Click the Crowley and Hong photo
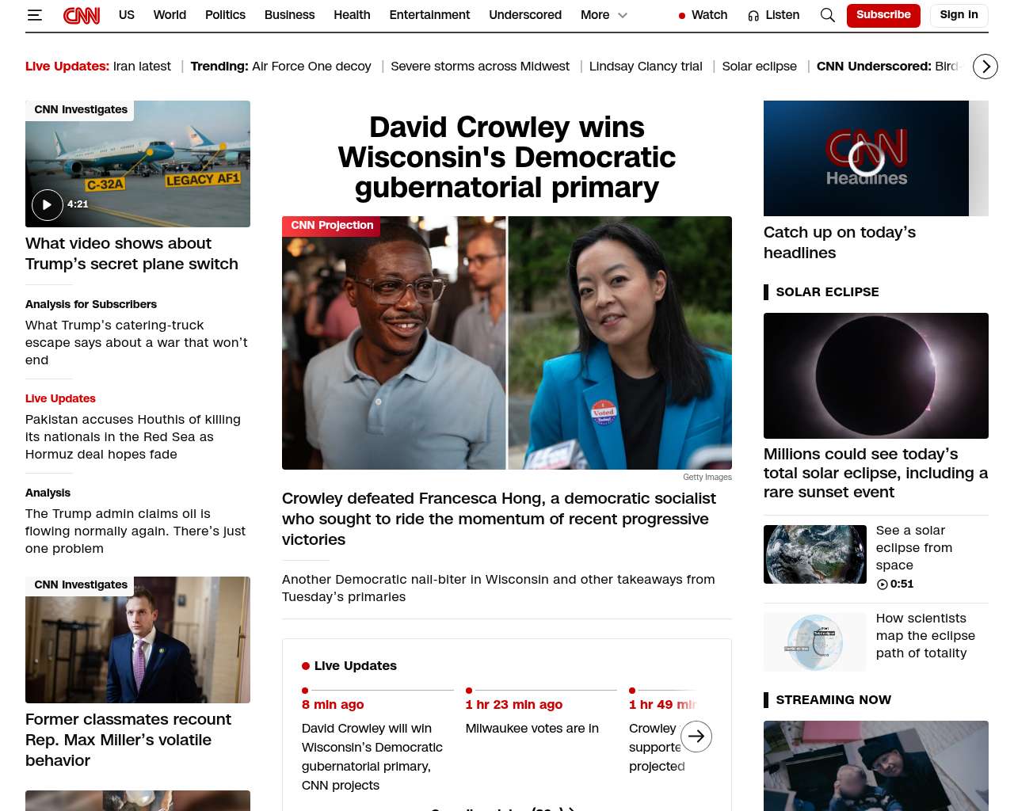The image size is (1014, 811). point(507,343)
